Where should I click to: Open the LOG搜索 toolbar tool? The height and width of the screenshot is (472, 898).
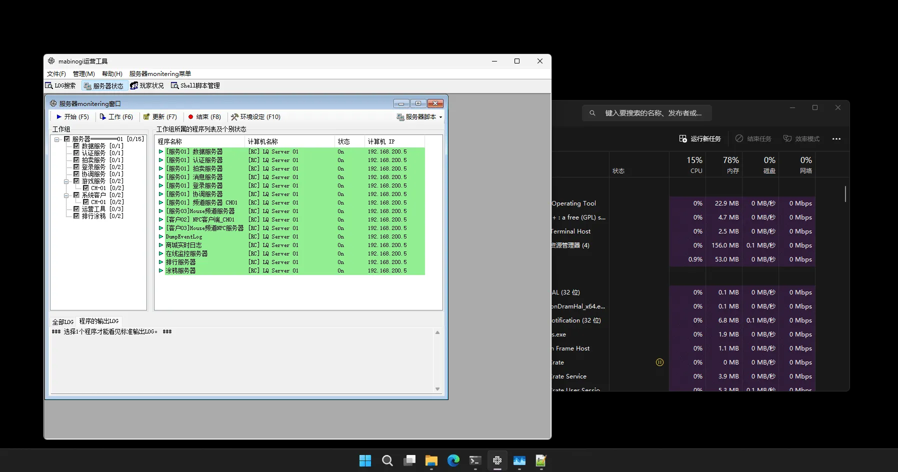point(60,85)
